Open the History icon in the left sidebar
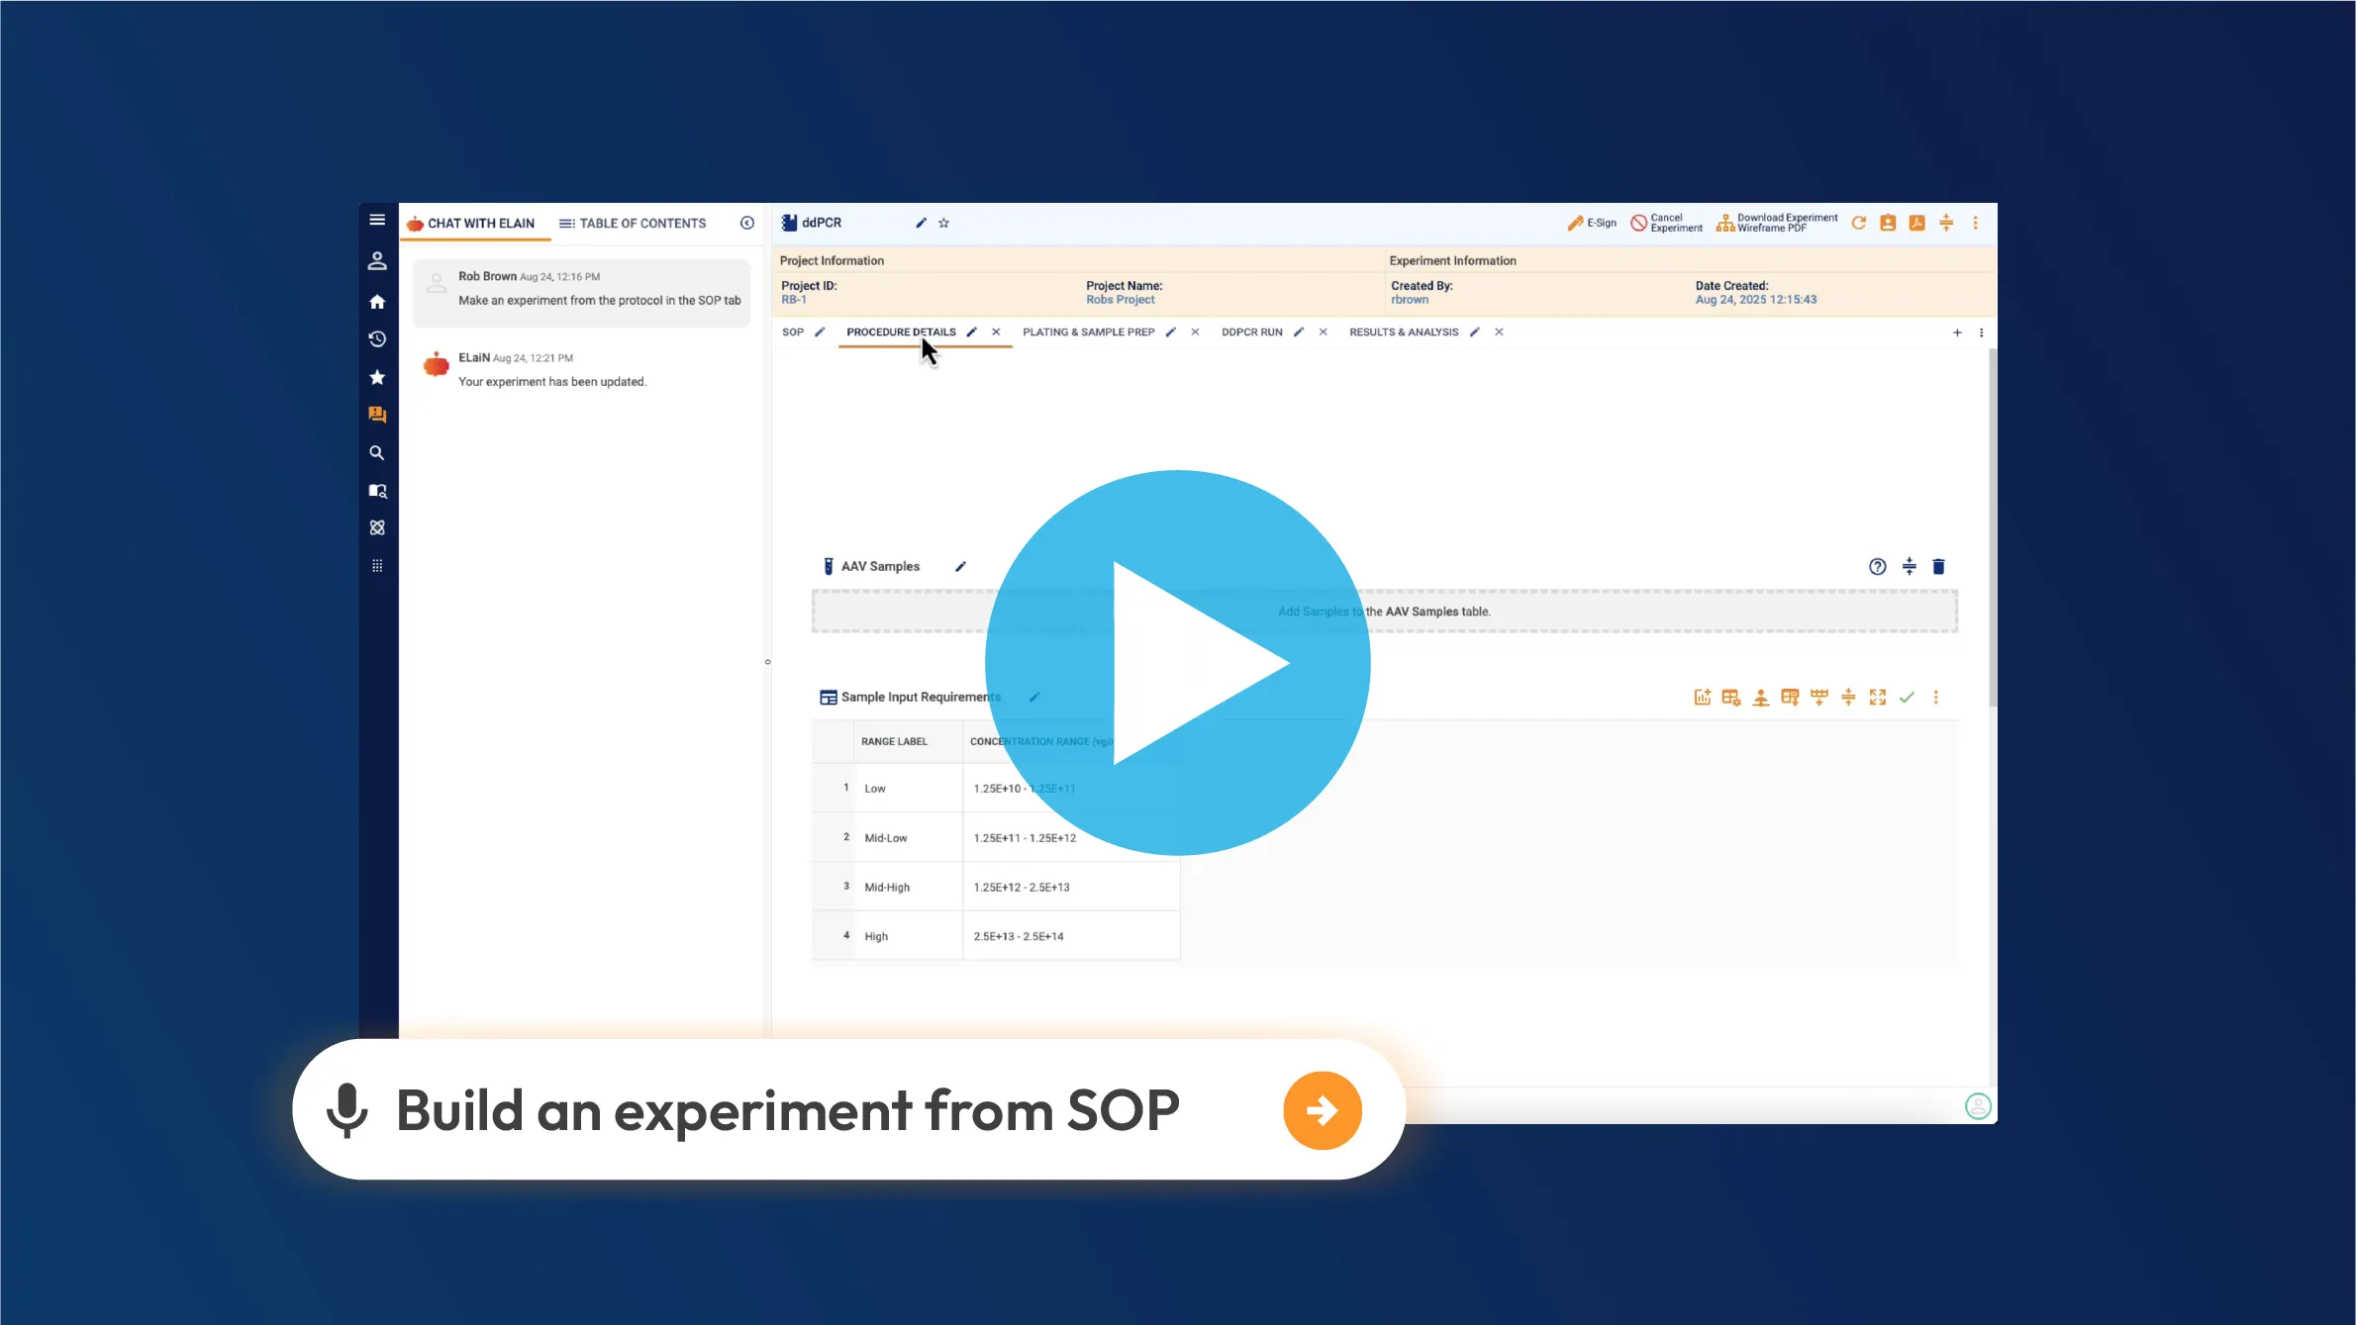This screenshot has height=1325, width=2356. [x=377, y=338]
